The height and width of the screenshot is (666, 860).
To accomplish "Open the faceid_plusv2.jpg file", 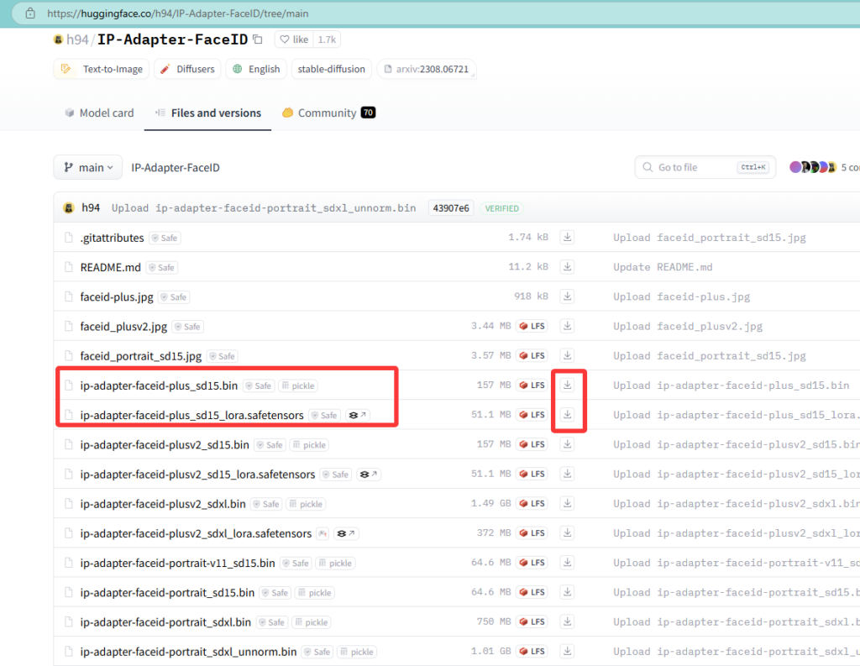I will pyautogui.click(x=123, y=327).
